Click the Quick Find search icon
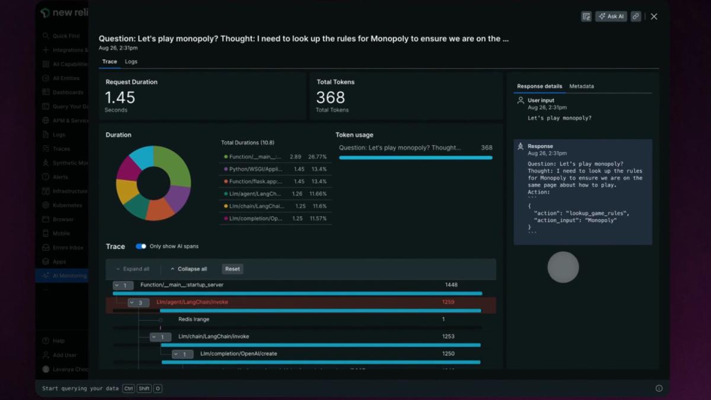This screenshot has width=711, height=400. click(46, 36)
